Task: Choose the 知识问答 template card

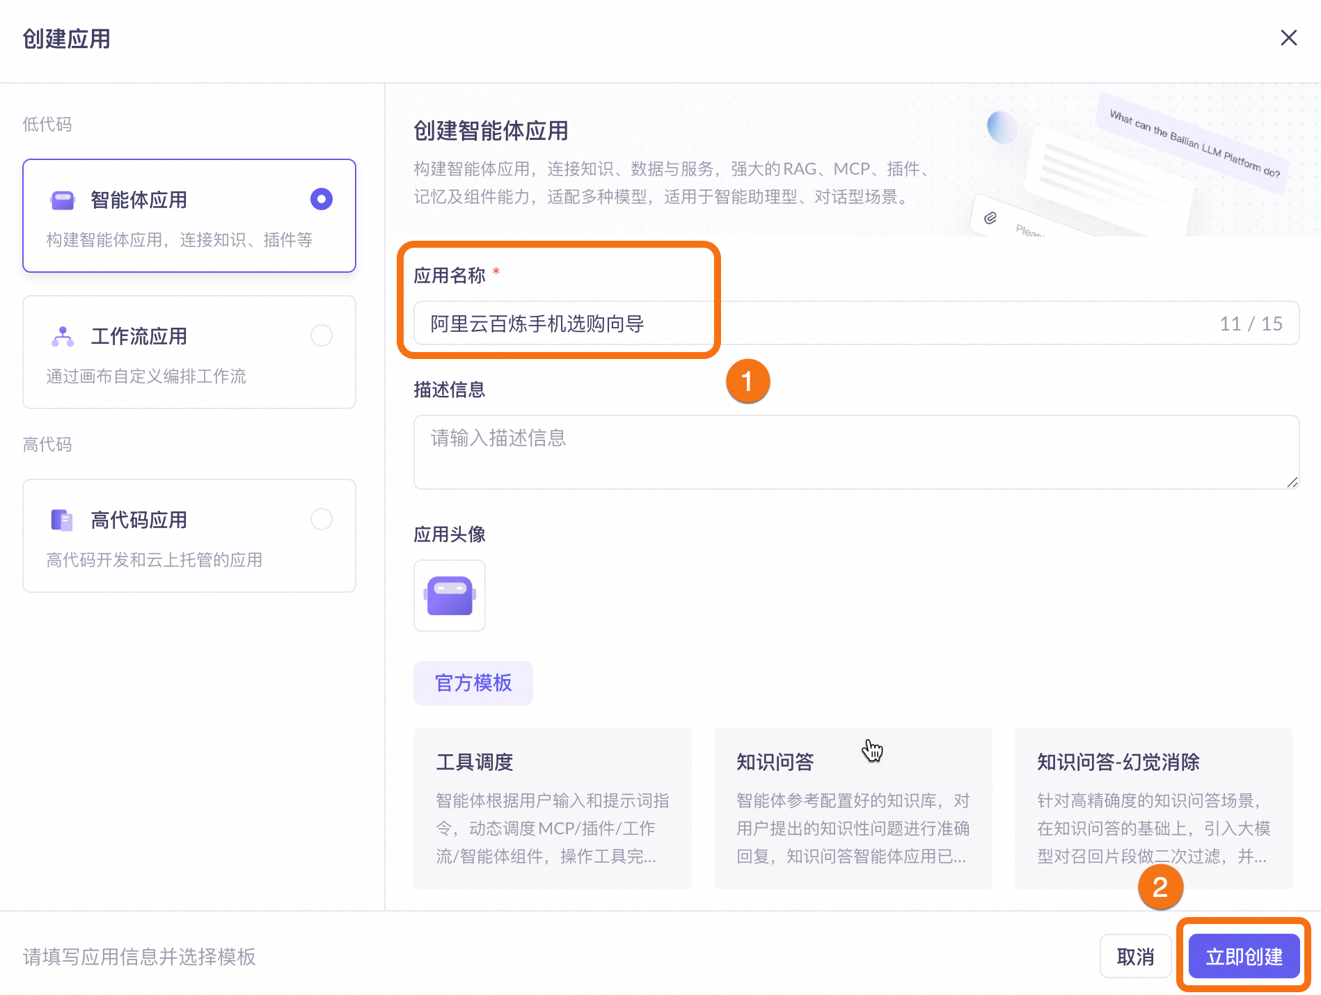Action: tap(853, 808)
